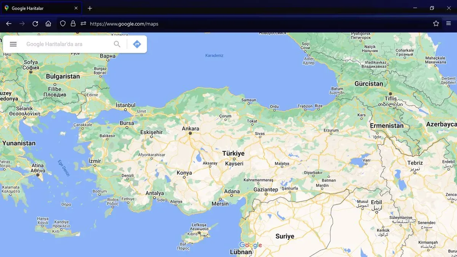Click the Antalya city label
This screenshot has height=257, width=457.
click(x=155, y=193)
